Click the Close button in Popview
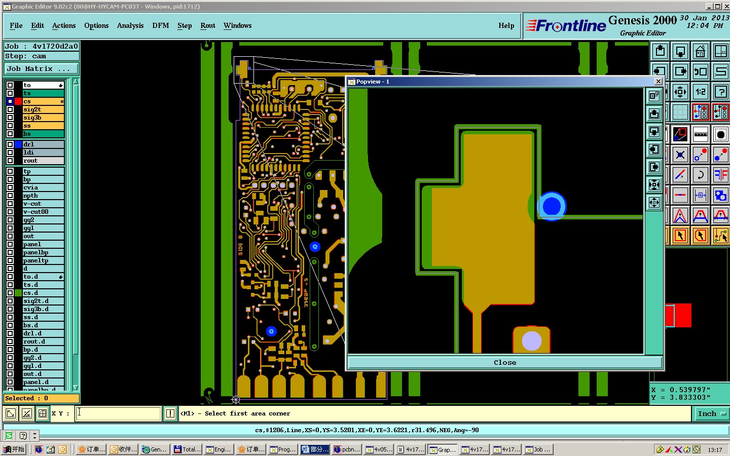 (x=505, y=362)
